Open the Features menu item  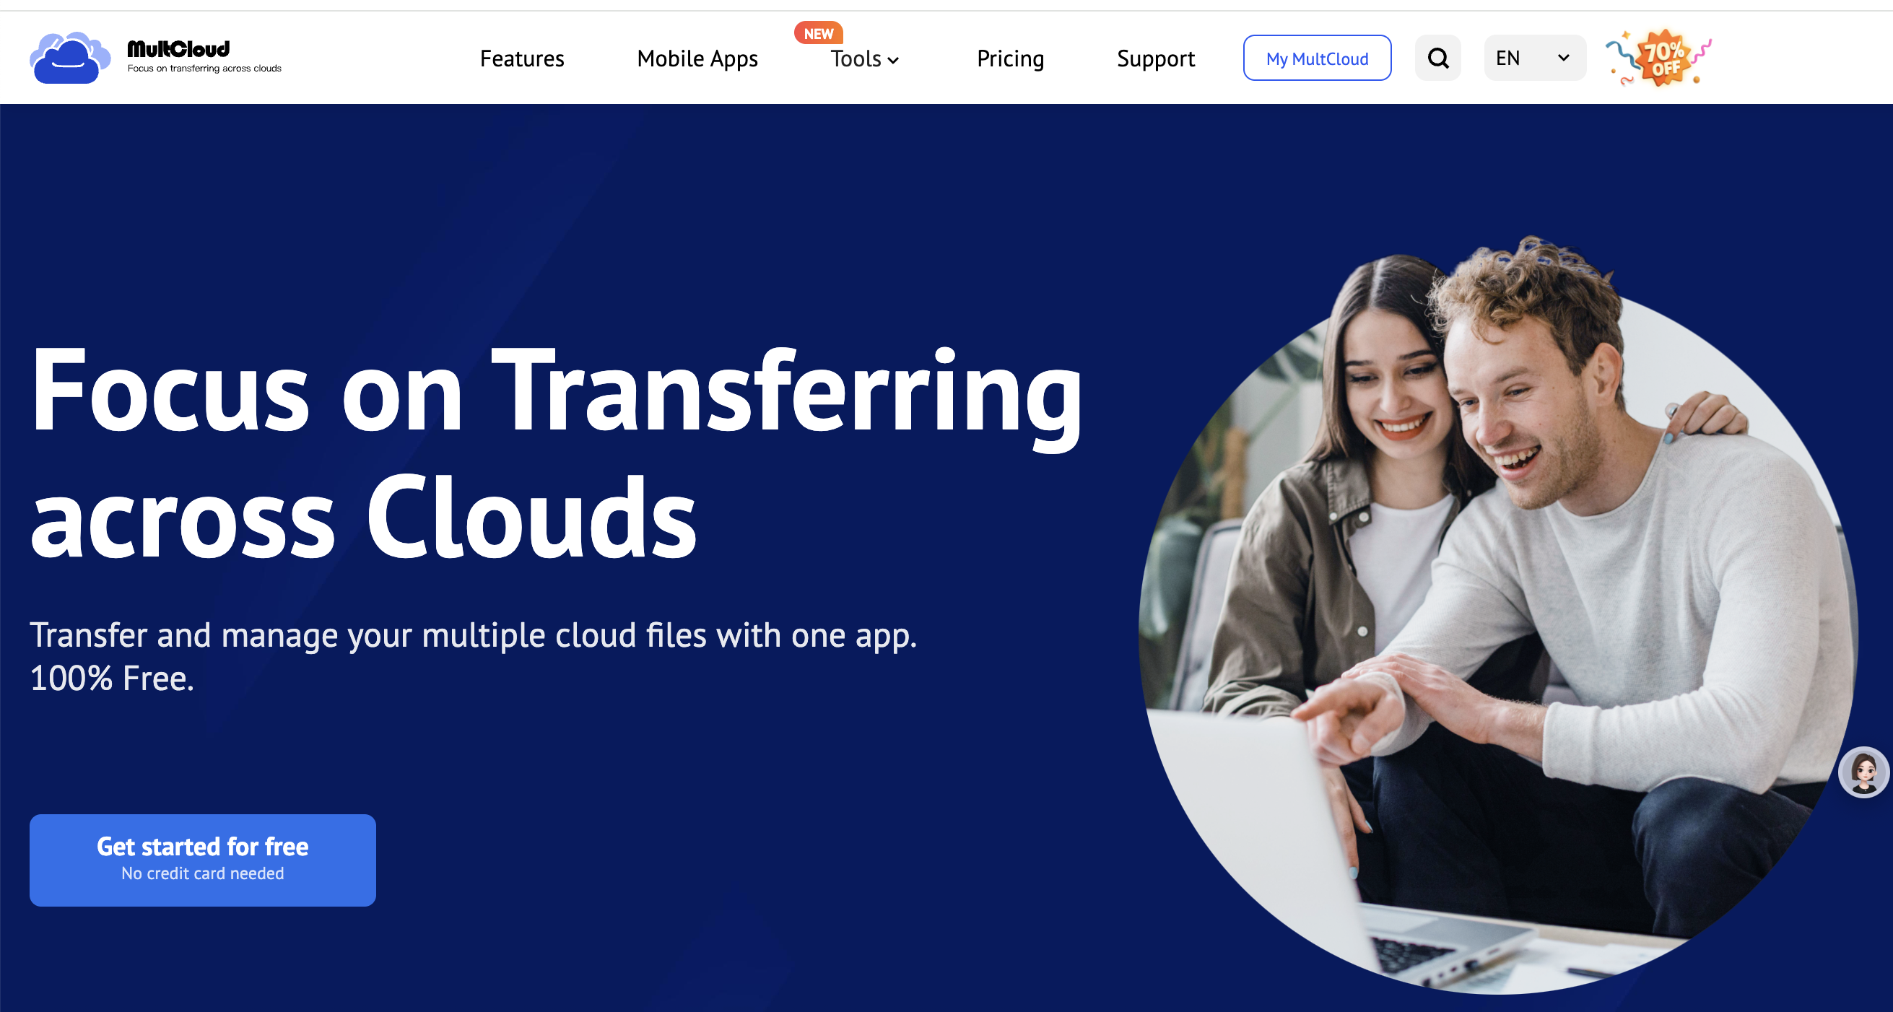coord(522,58)
